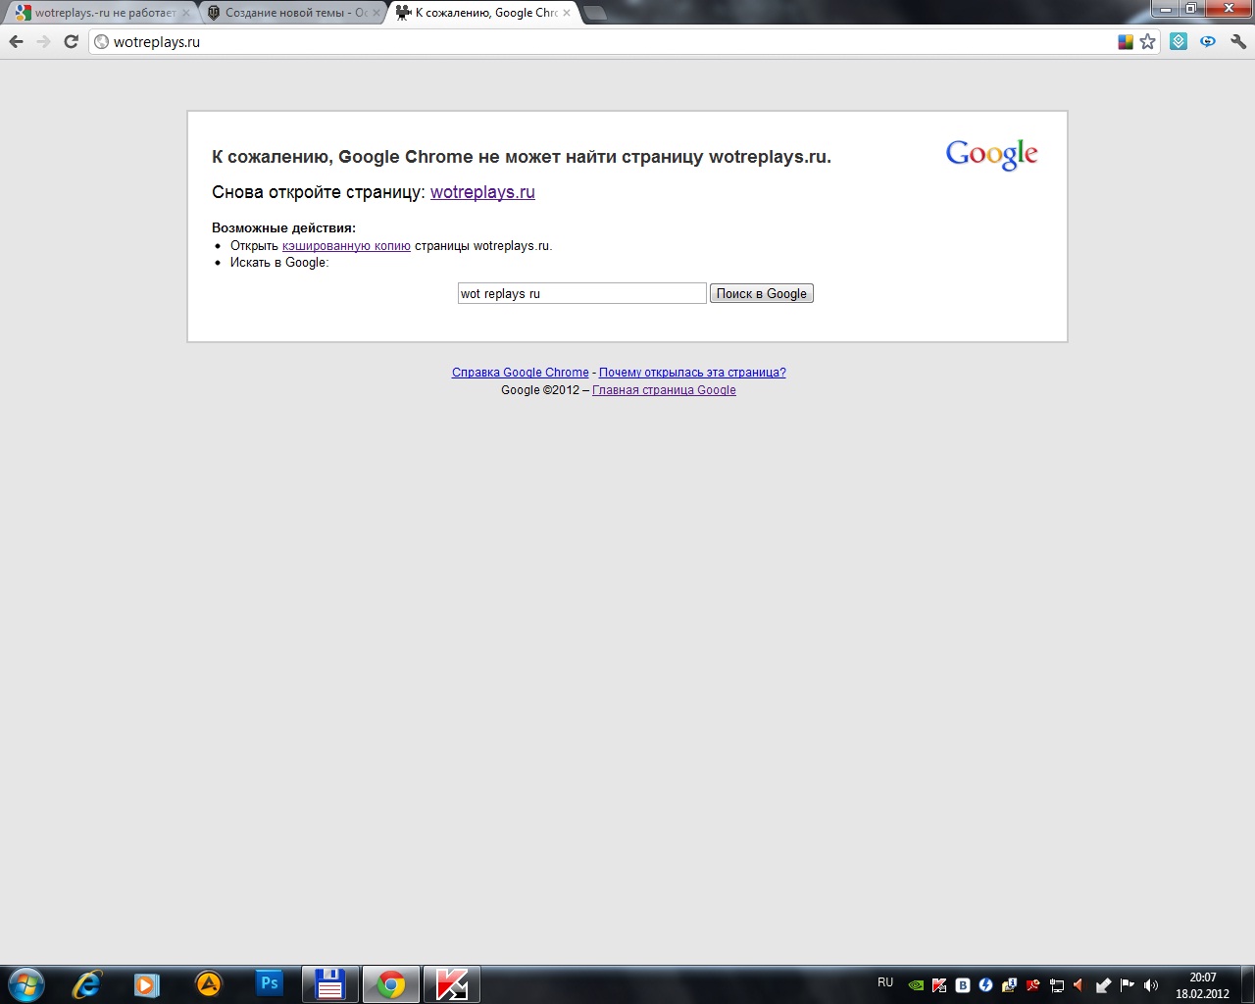Open the Chrome wrench settings menu
The width and height of the screenshot is (1255, 1004).
(x=1238, y=41)
